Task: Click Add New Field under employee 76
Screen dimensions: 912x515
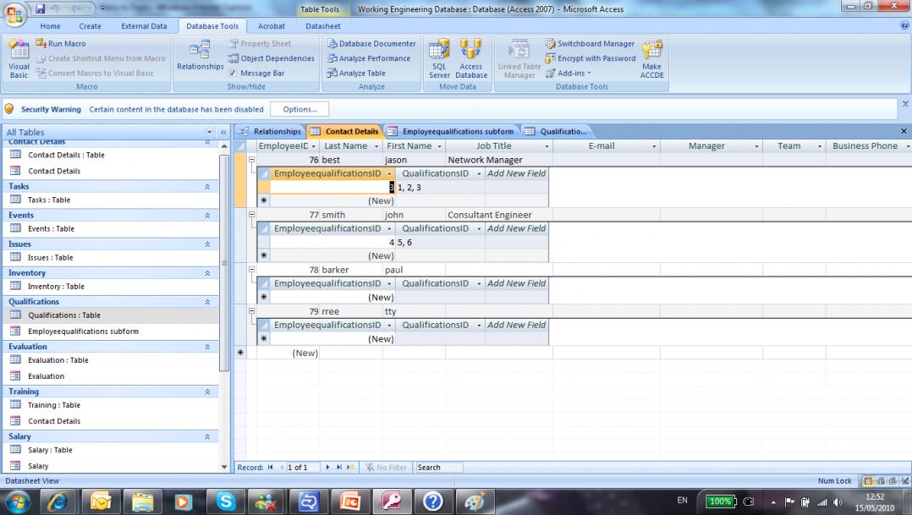Action: (x=516, y=173)
